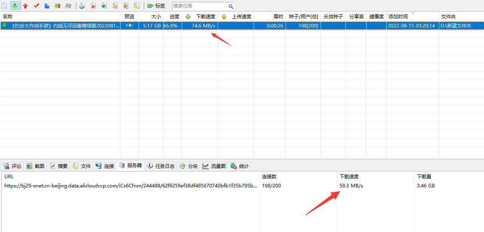
Task: Open the 标签 tags button
Action: 156,6
